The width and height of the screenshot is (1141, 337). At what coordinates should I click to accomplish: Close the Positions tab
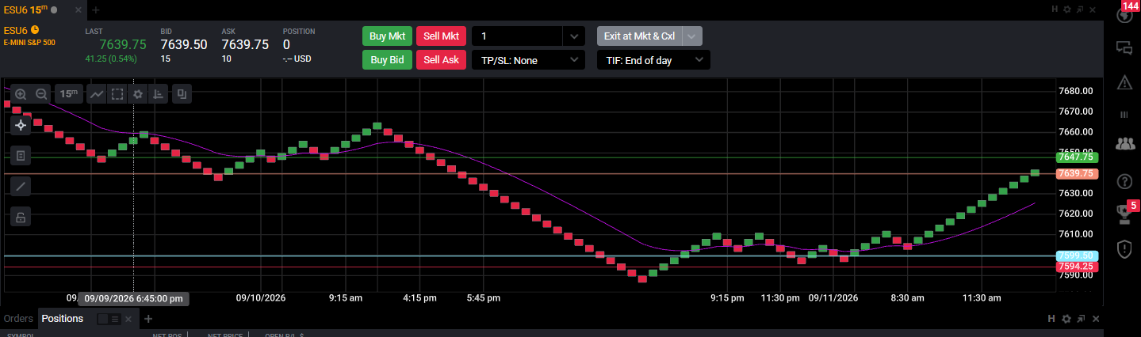[x=129, y=319]
